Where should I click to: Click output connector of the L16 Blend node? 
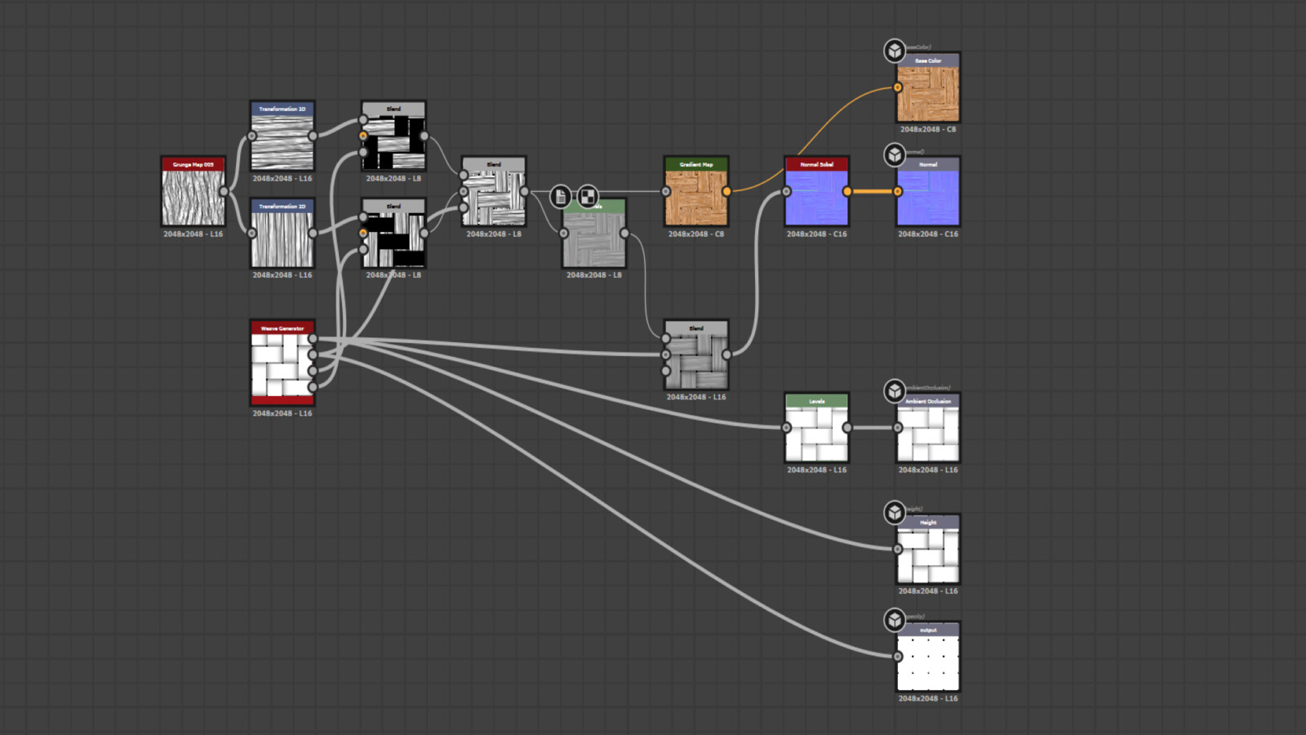(x=726, y=354)
